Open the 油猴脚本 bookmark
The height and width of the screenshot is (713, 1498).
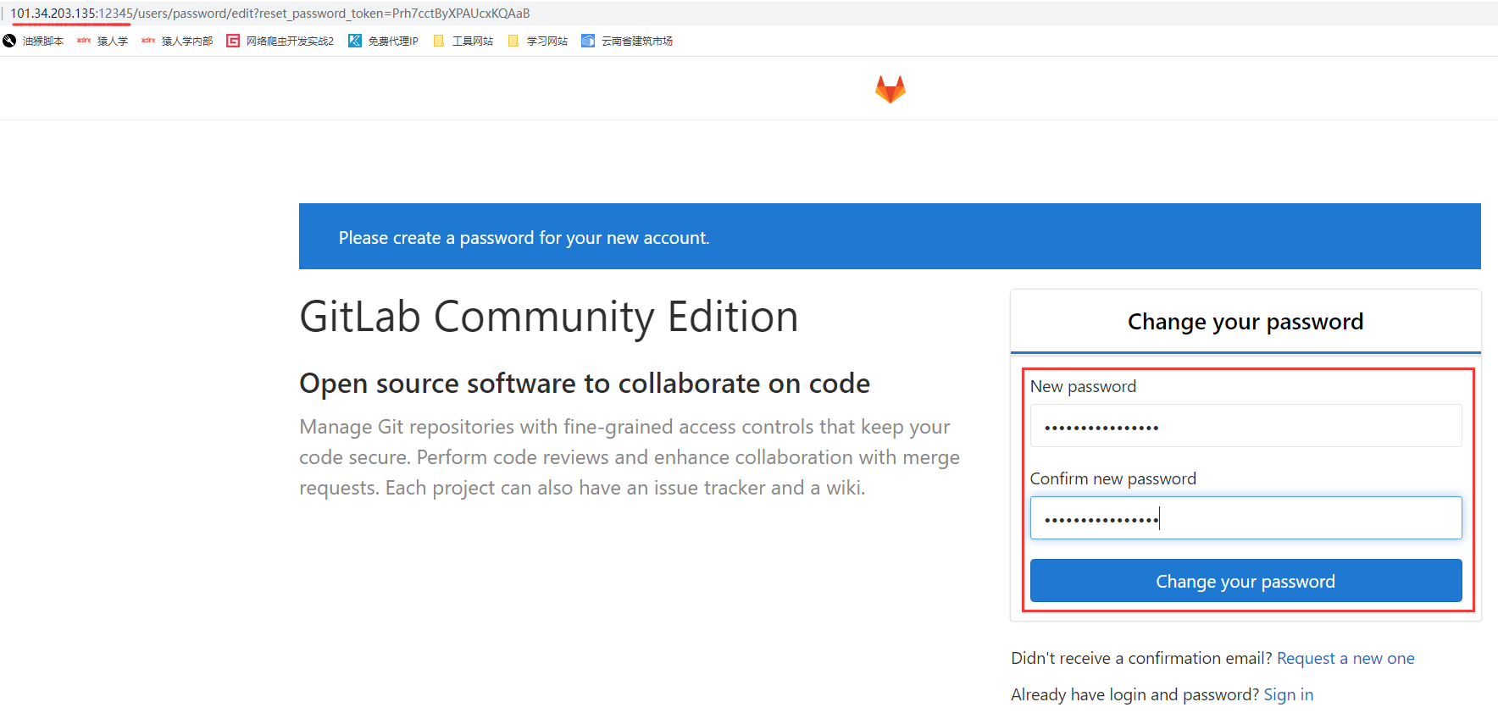pos(34,41)
